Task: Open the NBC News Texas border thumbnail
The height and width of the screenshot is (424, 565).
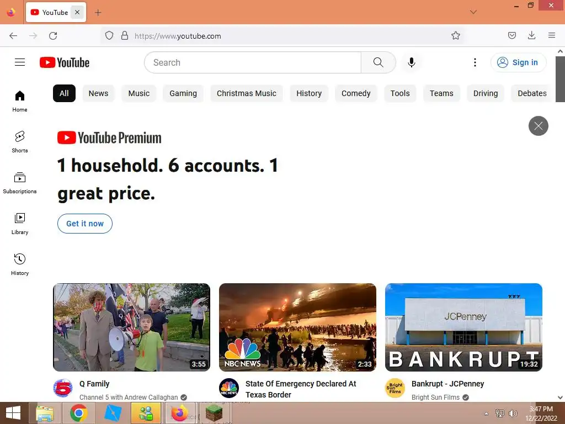Action: tap(297, 327)
